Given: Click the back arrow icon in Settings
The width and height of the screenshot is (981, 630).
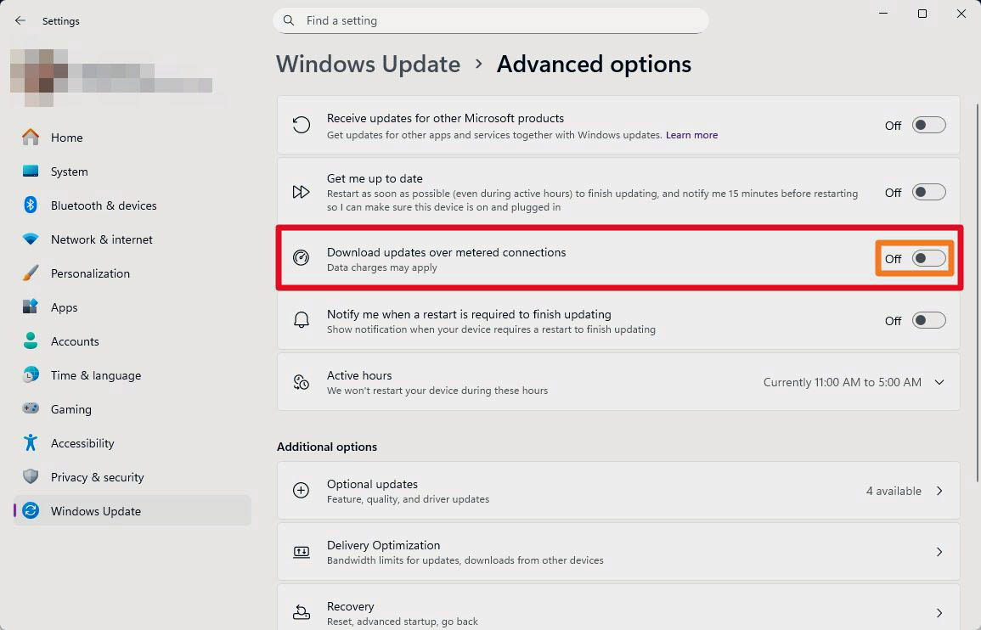Looking at the screenshot, I should pos(20,20).
